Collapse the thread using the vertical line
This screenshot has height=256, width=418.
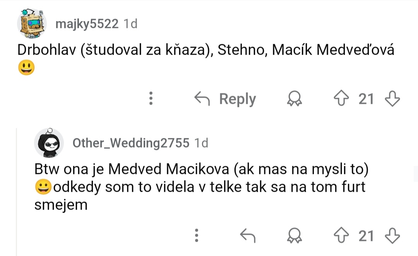click(17, 190)
